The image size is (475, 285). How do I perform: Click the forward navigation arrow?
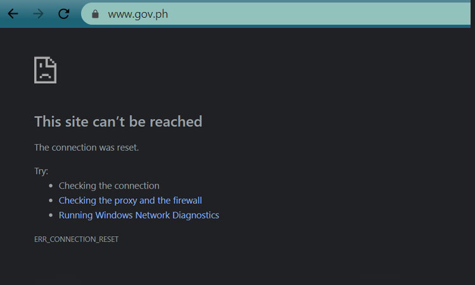38,14
